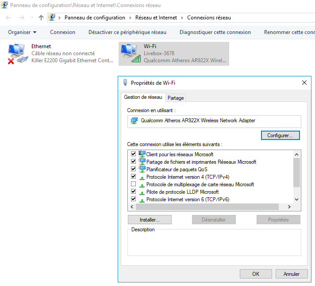
Task: Click the Configurer... button
Action: [280, 135]
